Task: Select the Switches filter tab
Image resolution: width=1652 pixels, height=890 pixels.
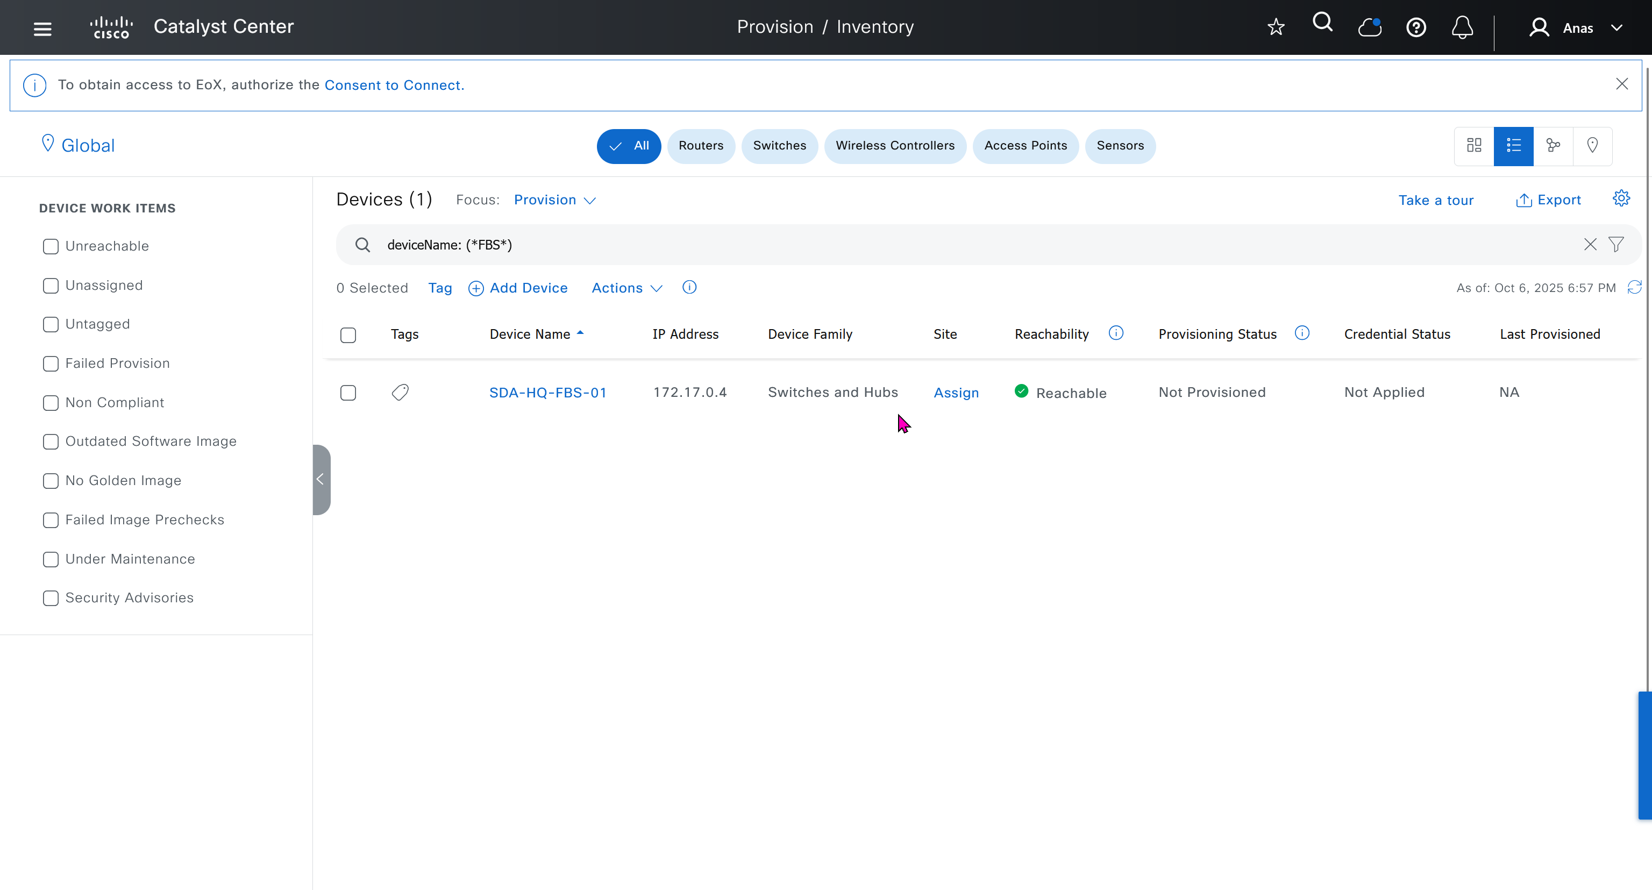Action: (x=779, y=146)
